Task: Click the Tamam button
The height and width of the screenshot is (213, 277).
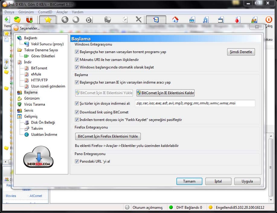Action: pos(189,181)
